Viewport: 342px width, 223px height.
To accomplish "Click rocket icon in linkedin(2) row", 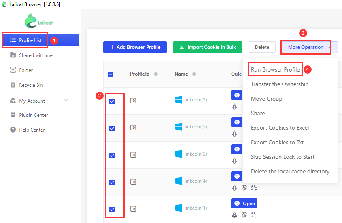I will coord(234,161).
